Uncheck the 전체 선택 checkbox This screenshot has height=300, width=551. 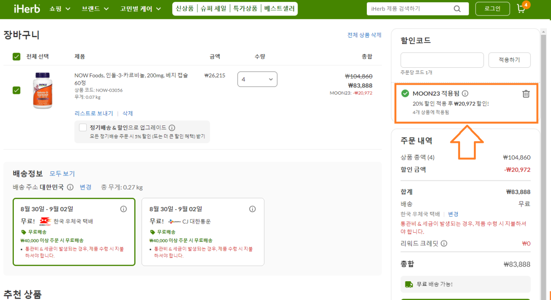(17, 56)
